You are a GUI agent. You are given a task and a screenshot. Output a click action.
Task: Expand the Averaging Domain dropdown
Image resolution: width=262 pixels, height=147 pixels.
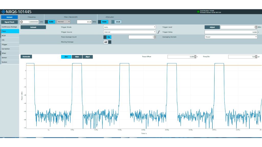(x=231, y=37)
